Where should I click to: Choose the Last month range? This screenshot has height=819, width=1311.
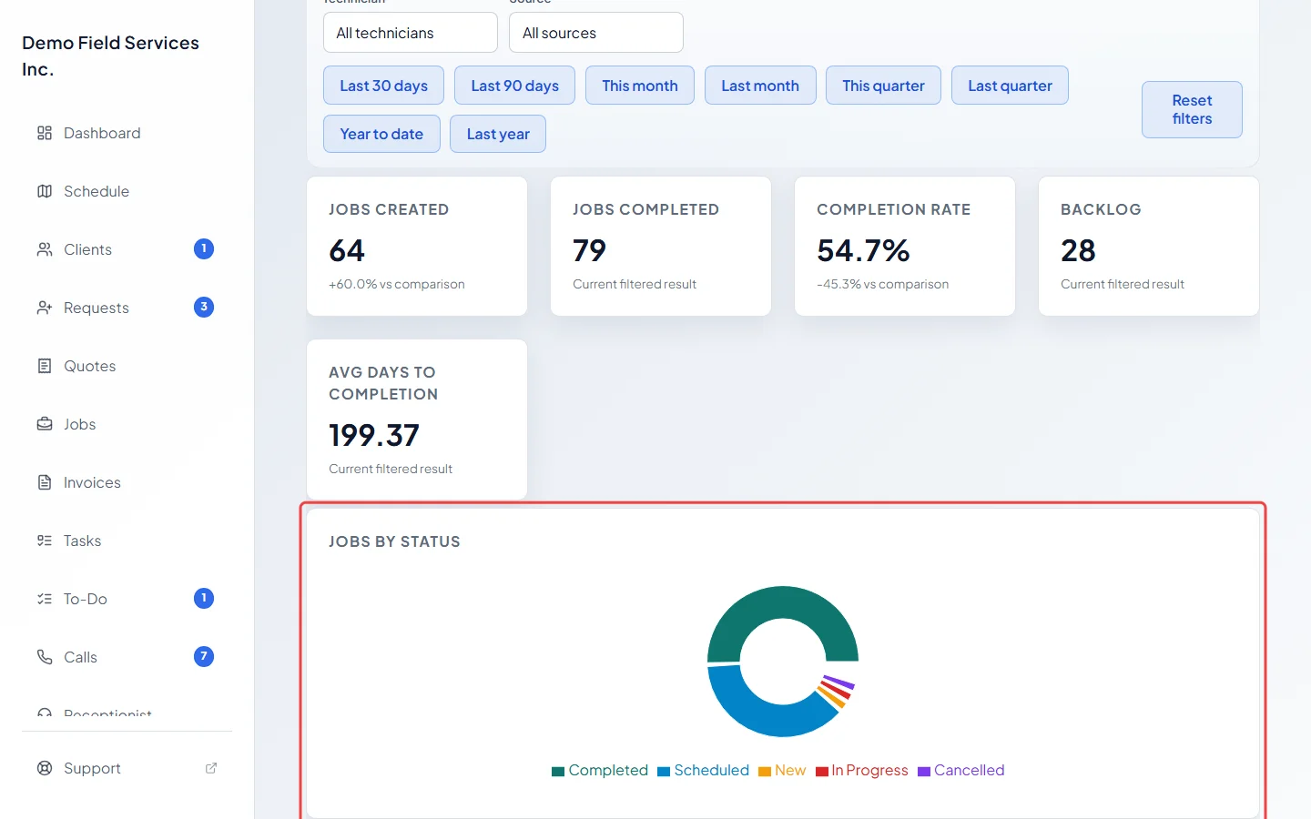(x=760, y=86)
